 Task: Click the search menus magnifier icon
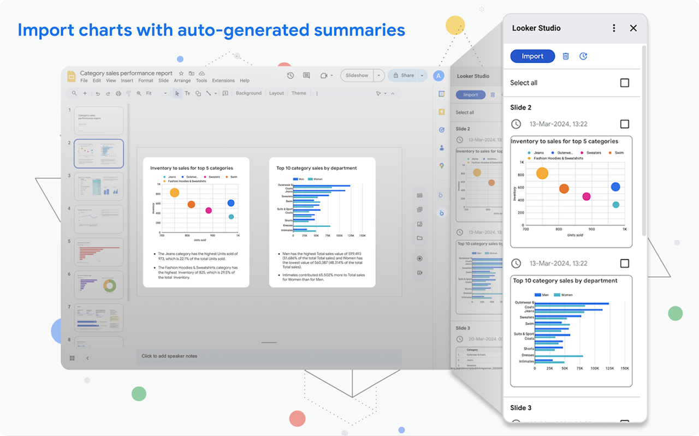pyautogui.click(x=75, y=93)
